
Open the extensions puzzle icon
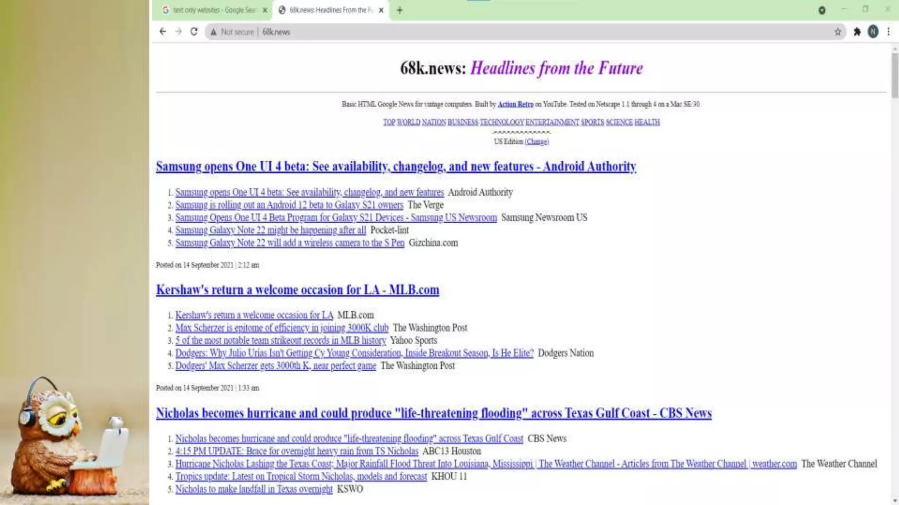(857, 32)
